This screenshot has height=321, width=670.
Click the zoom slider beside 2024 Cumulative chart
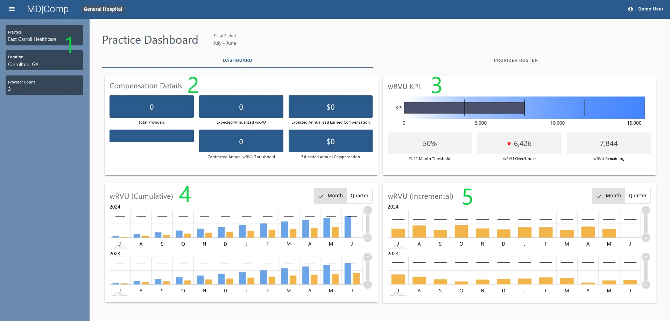tap(367, 224)
